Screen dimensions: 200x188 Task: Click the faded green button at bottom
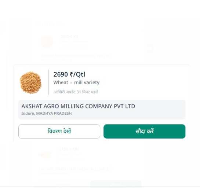116,184
